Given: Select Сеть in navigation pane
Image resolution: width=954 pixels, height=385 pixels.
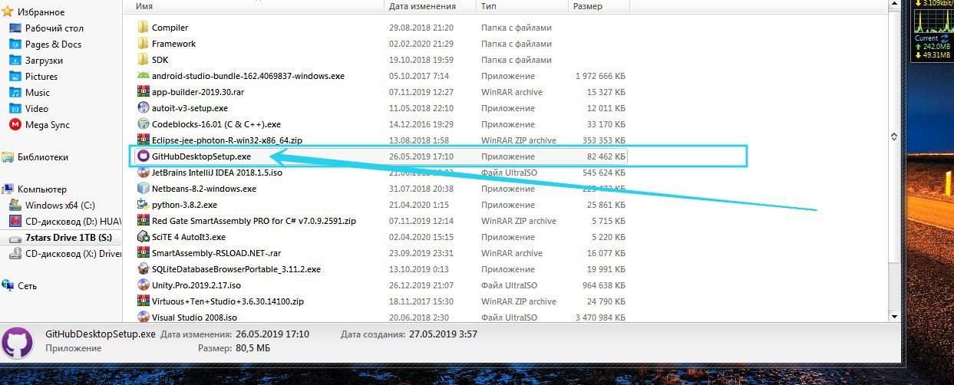Looking at the screenshot, I should 20,285.
